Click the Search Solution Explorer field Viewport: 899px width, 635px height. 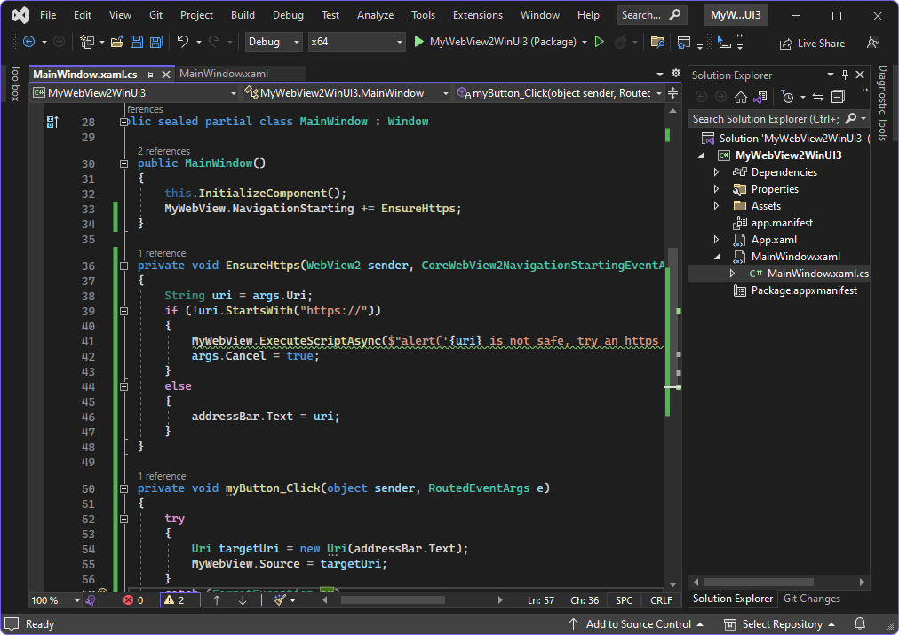[764, 119]
